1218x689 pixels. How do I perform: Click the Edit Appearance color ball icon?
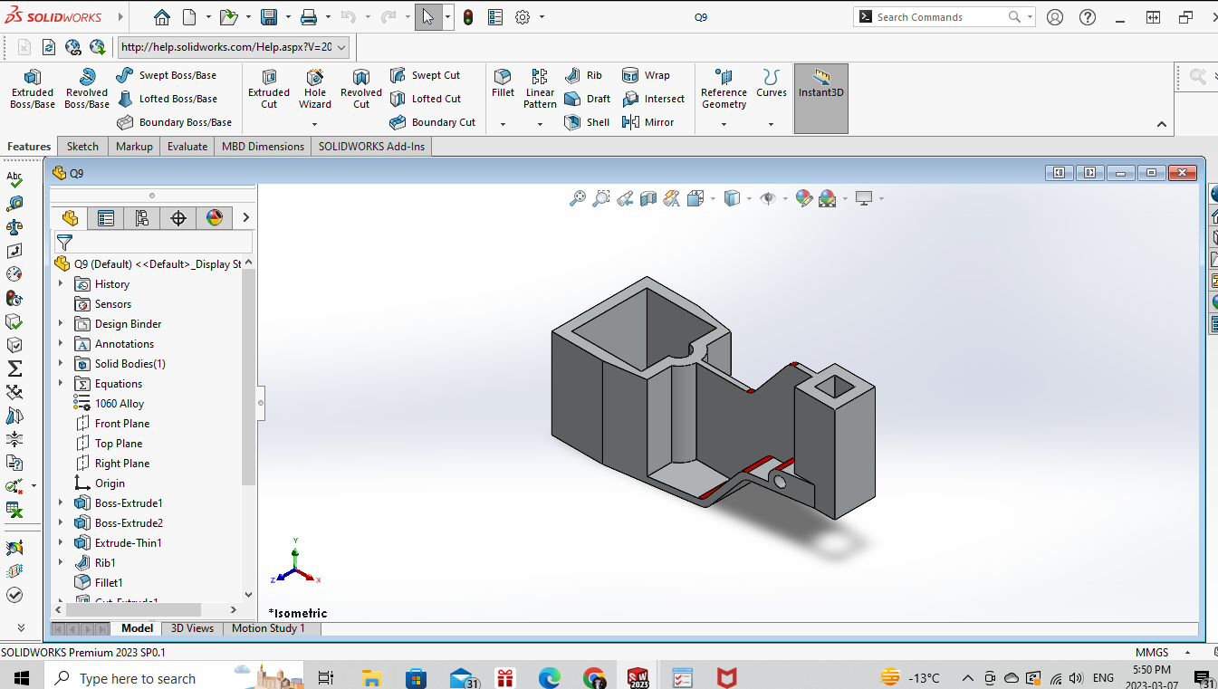pyautogui.click(x=803, y=198)
